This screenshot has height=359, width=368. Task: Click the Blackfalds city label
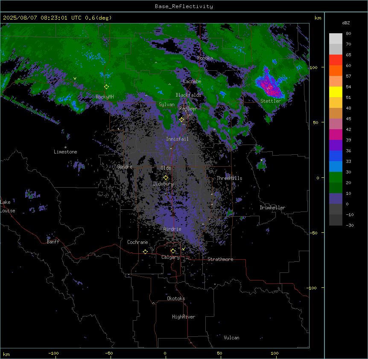click(188, 95)
